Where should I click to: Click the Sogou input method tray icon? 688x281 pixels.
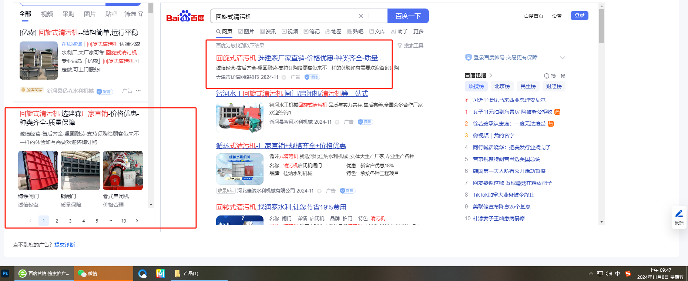(x=628, y=274)
